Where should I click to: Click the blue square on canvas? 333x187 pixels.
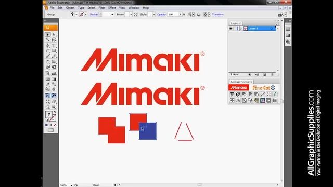pyautogui.click(x=148, y=131)
